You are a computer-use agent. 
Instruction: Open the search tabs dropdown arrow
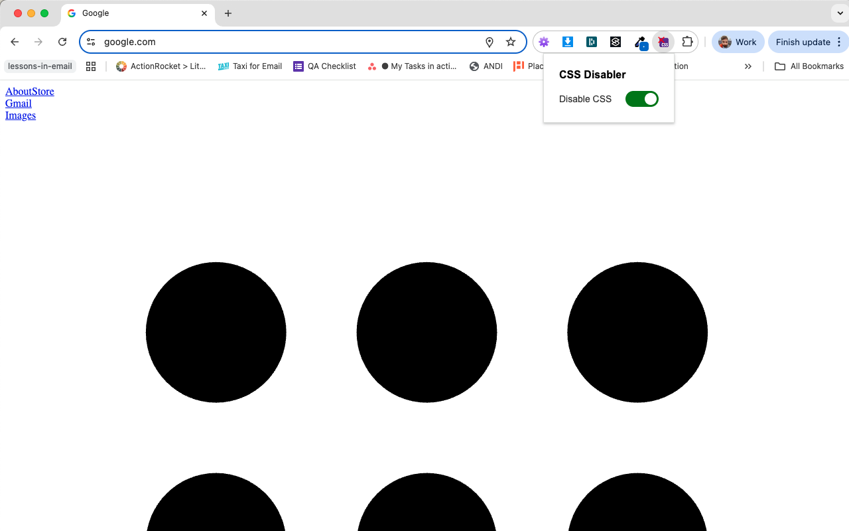(840, 13)
